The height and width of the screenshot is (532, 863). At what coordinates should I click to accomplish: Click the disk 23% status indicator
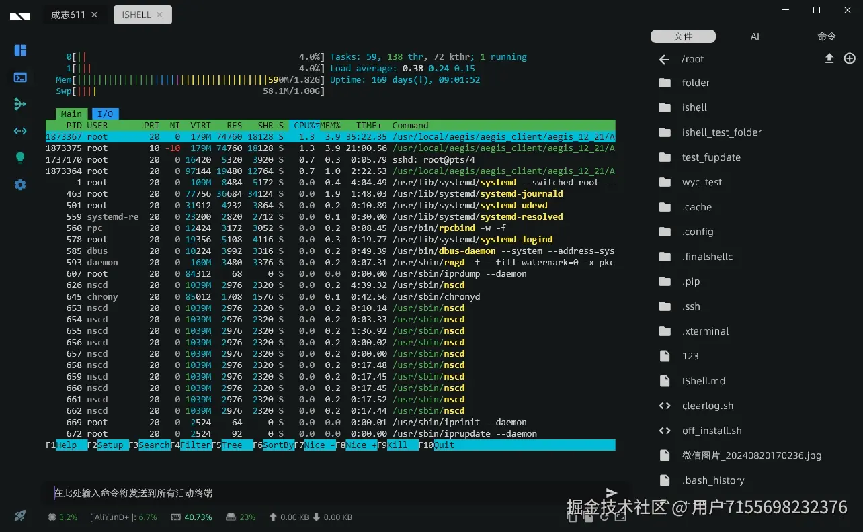pyautogui.click(x=241, y=517)
